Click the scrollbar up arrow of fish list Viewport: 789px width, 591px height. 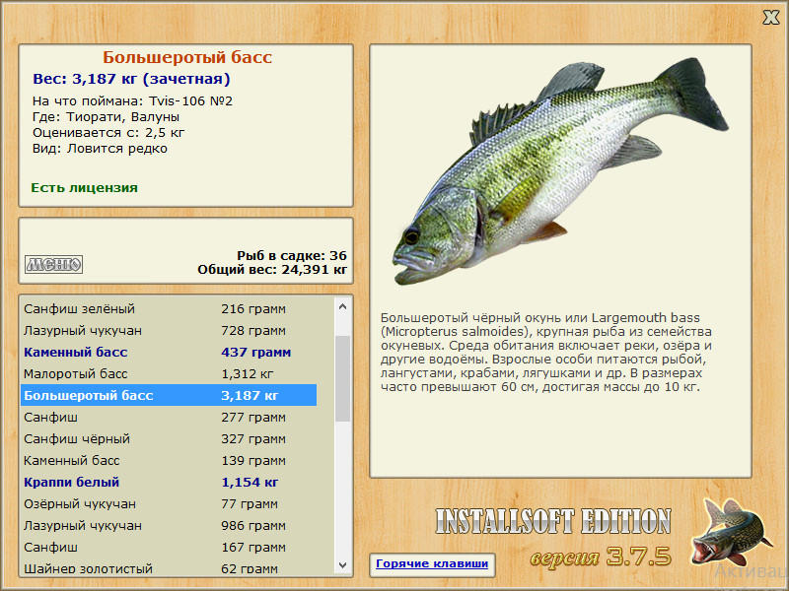coord(342,306)
